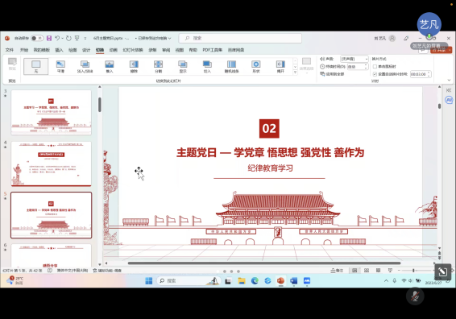Apply the 擦除 wipe transition
The width and height of the screenshot is (456, 319).
(x=134, y=66)
